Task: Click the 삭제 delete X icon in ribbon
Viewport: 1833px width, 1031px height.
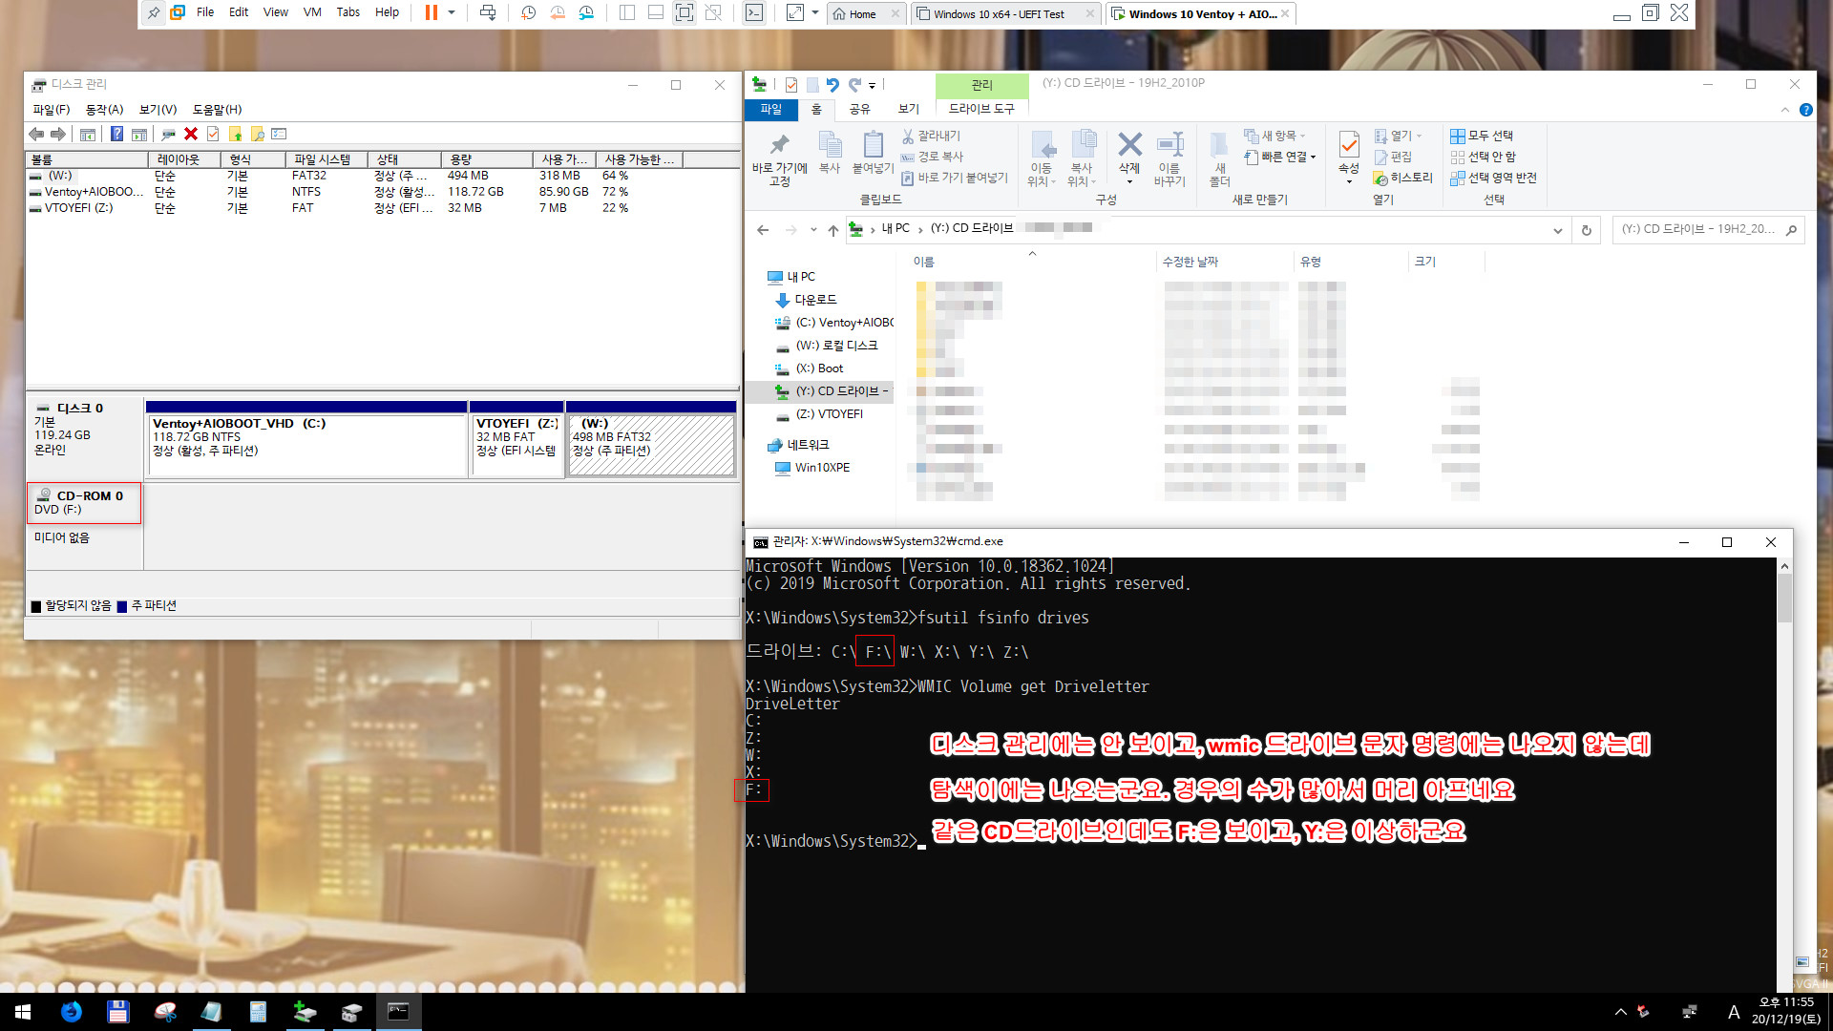Action: [1129, 145]
